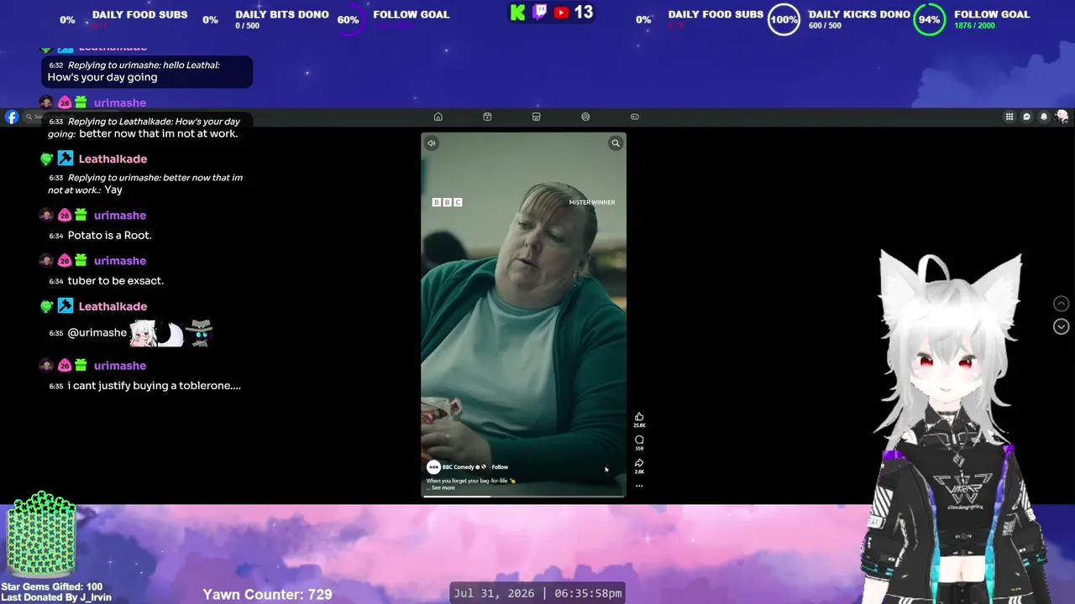
Task: Like the BBC Comedy reel
Action: [x=639, y=417]
